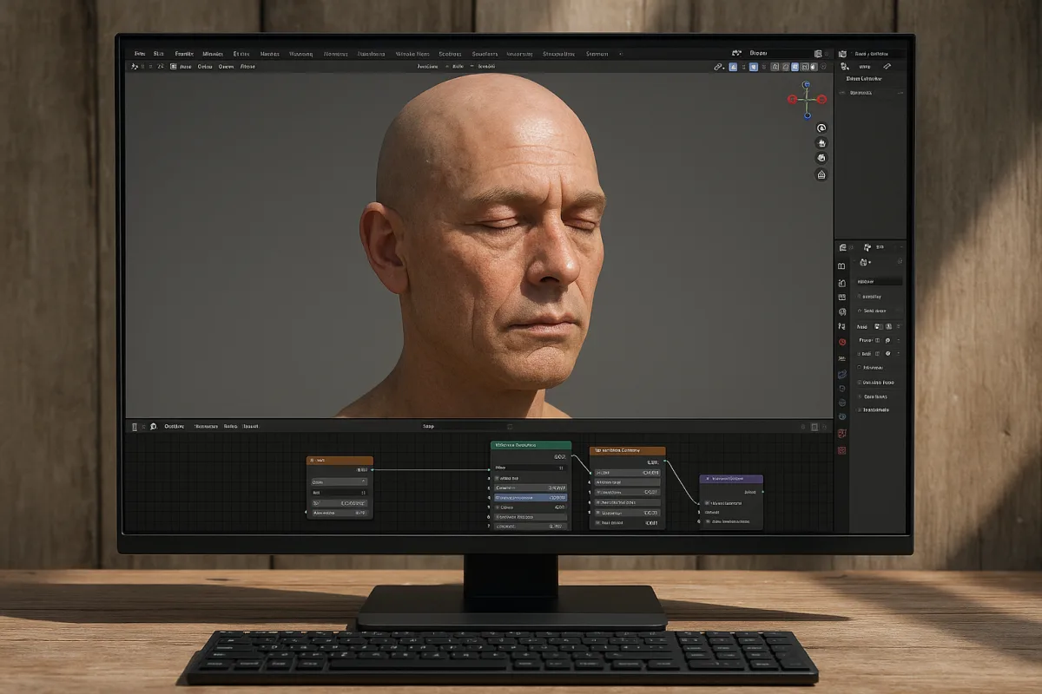Select the orange node next to green node
This screenshot has width=1042, height=694.
click(627, 451)
